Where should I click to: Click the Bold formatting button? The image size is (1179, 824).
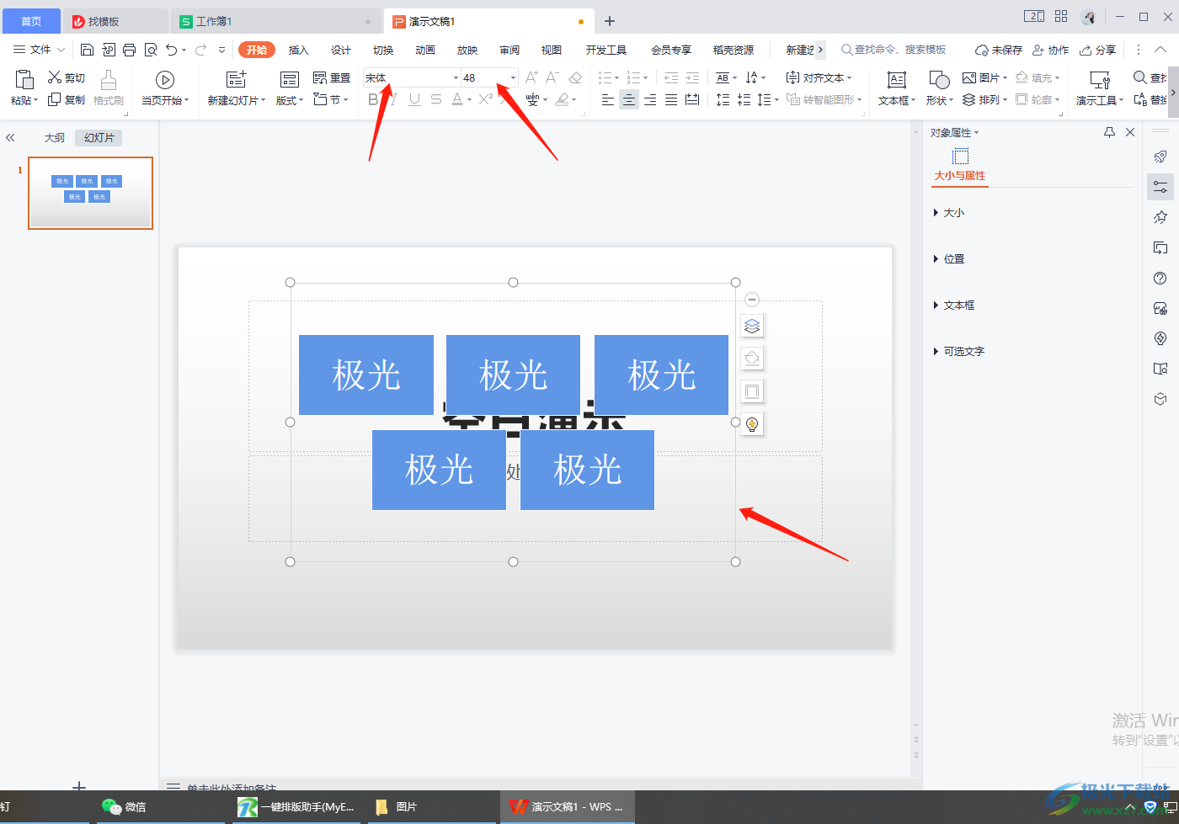click(373, 99)
